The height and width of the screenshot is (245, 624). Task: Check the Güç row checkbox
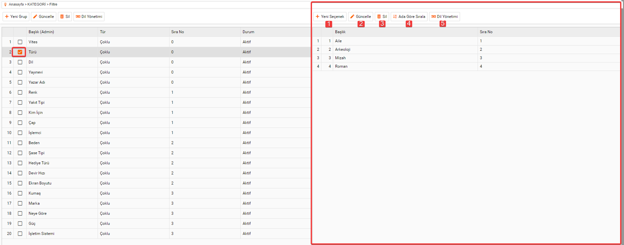(x=20, y=224)
